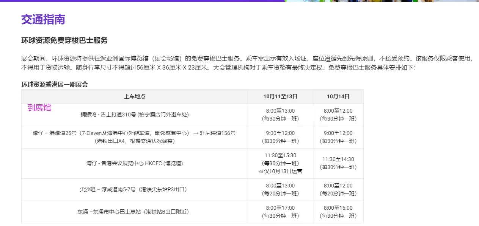Click the 铜锣湾 row 8:00至13:00 time
Viewport: 479px width, 226px height.
[x=280, y=111]
